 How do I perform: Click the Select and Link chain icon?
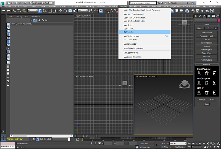(x=14, y=11)
